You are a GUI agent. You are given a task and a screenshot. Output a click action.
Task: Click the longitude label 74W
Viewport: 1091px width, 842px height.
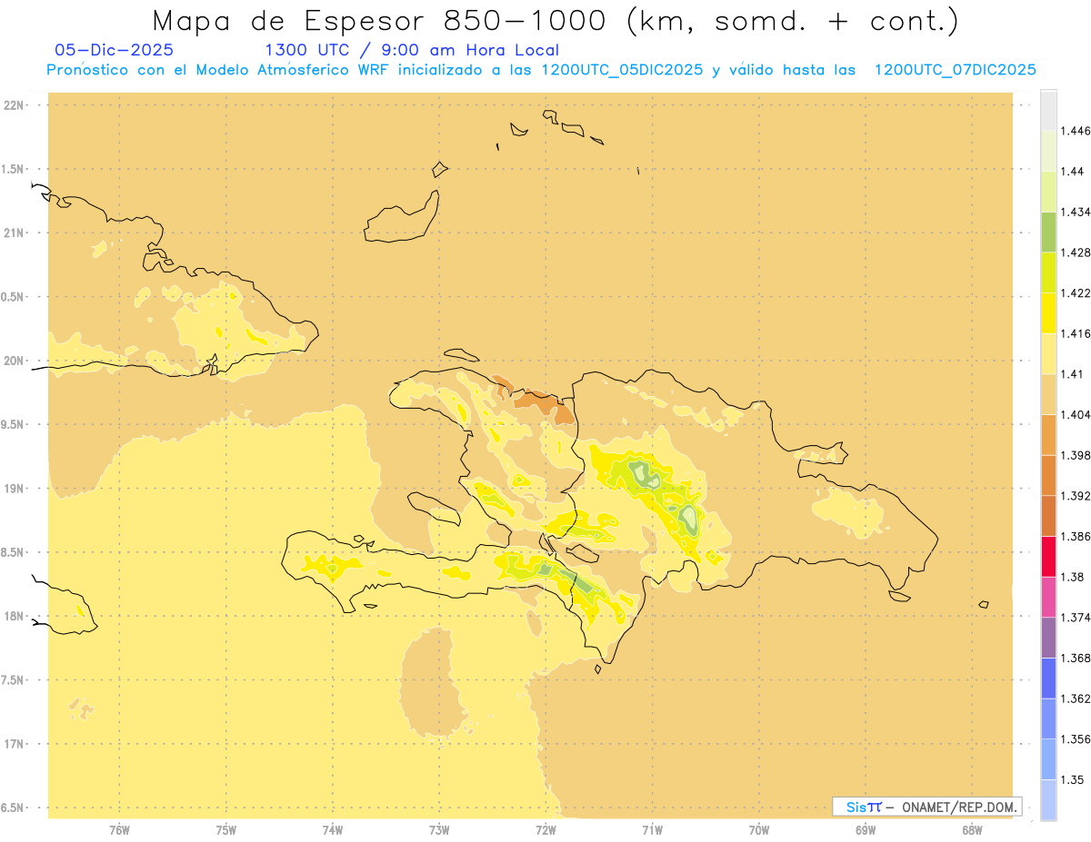[333, 830]
